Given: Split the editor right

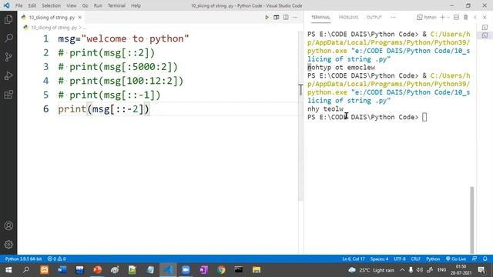Looking at the screenshot, I should [x=286, y=17].
